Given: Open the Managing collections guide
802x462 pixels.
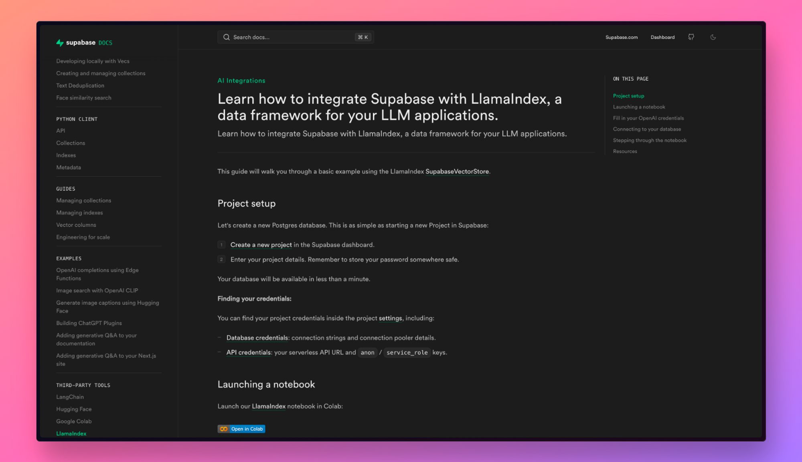Looking at the screenshot, I should point(84,200).
